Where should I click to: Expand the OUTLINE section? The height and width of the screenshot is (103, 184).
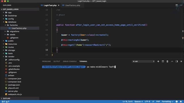pos(6,98)
